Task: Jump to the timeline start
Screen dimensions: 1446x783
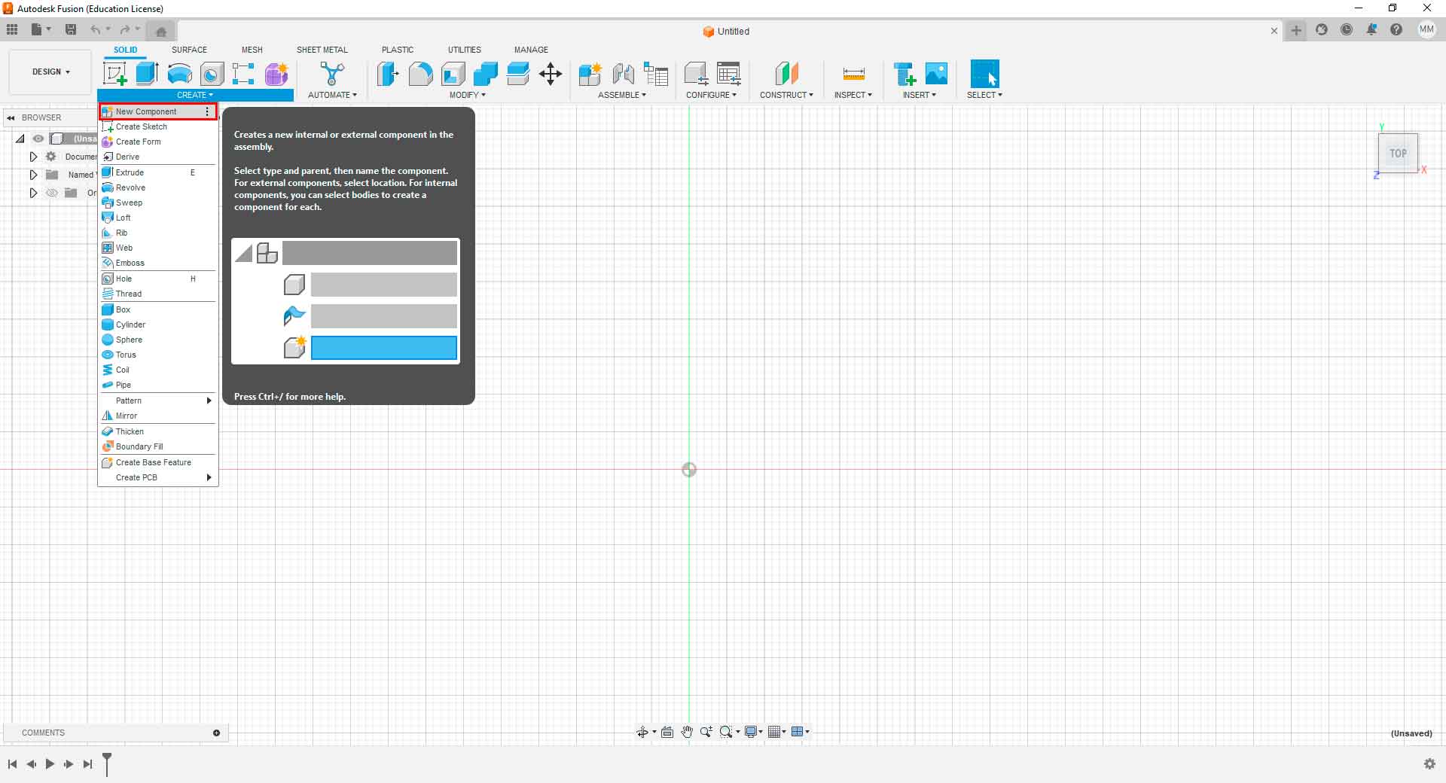Action: tap(12, 764)
